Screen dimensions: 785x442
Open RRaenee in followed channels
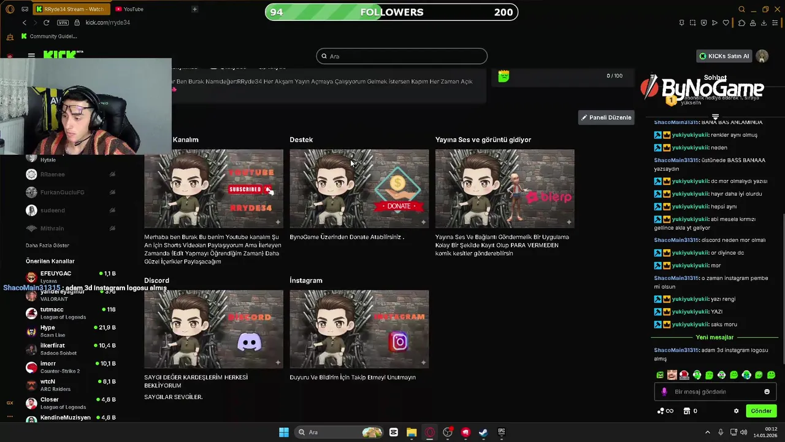point(71,174)
